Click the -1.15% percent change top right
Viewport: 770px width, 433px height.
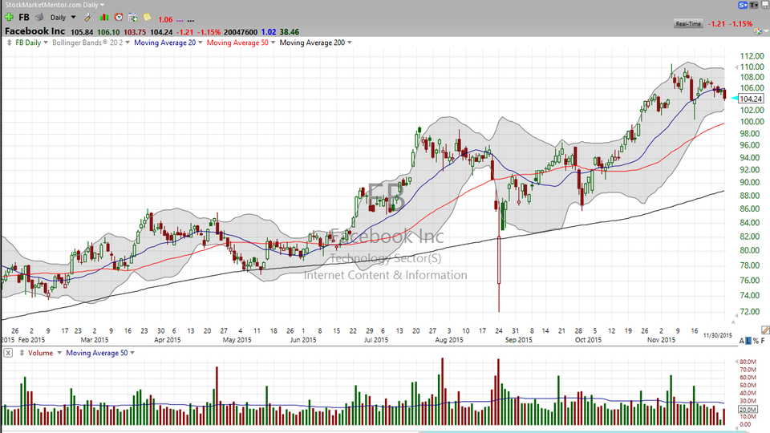point(740,23)
